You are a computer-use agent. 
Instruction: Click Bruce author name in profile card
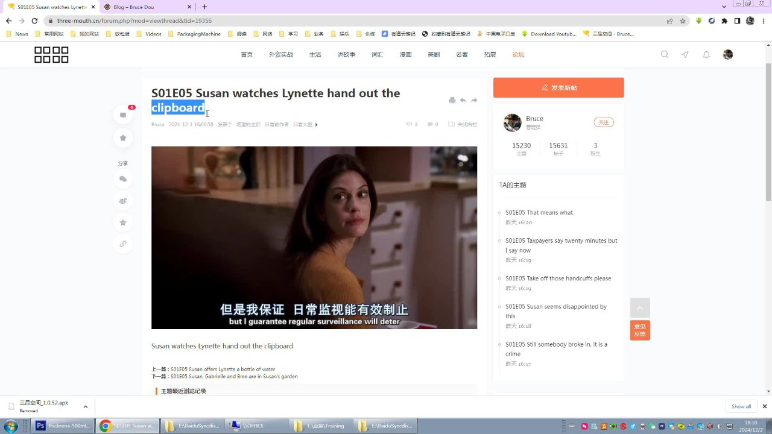(534, 118)
